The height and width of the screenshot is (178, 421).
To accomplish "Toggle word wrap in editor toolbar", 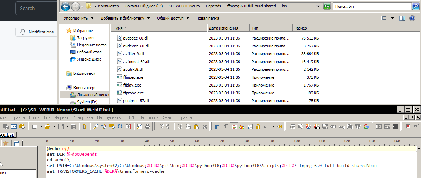I will click(x=217, y=126).
